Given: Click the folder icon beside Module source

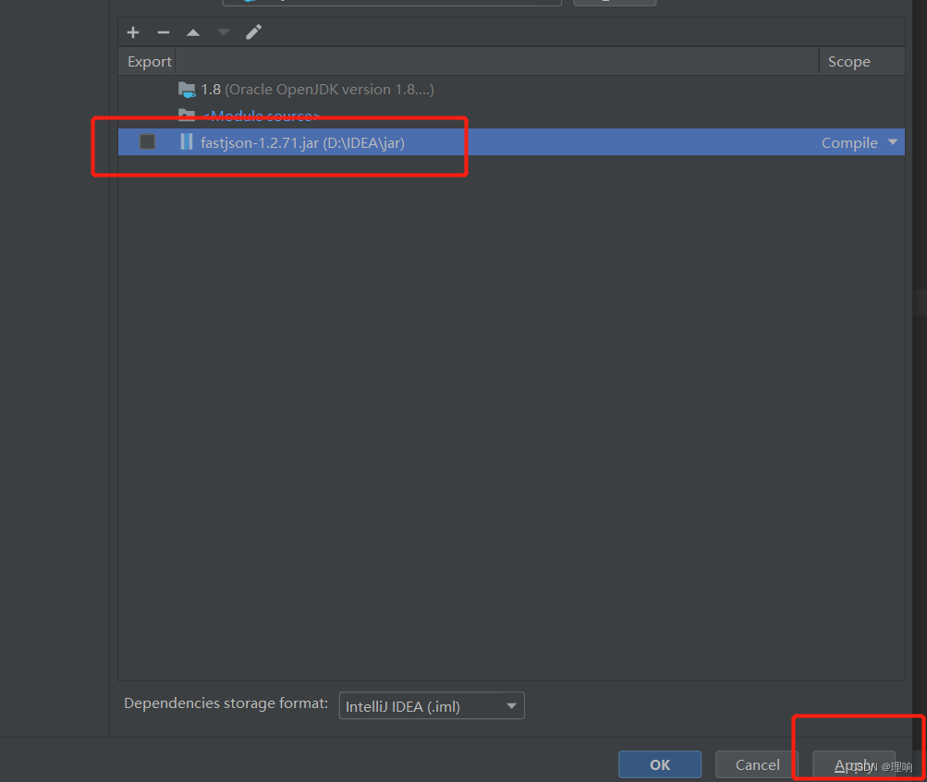Looking at the screenshot, I should (x=186, y=116).
